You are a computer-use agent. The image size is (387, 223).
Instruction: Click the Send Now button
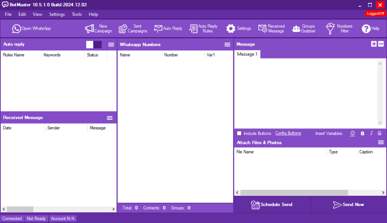348,205
